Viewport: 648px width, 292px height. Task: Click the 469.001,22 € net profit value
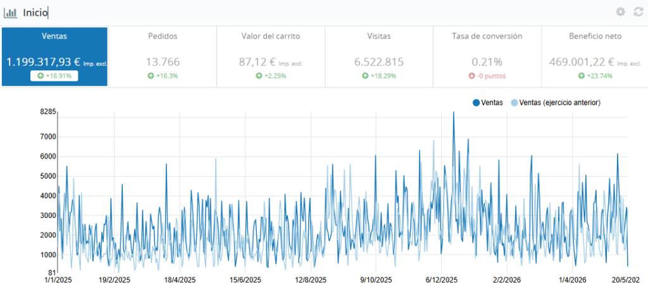coord(582,62)
